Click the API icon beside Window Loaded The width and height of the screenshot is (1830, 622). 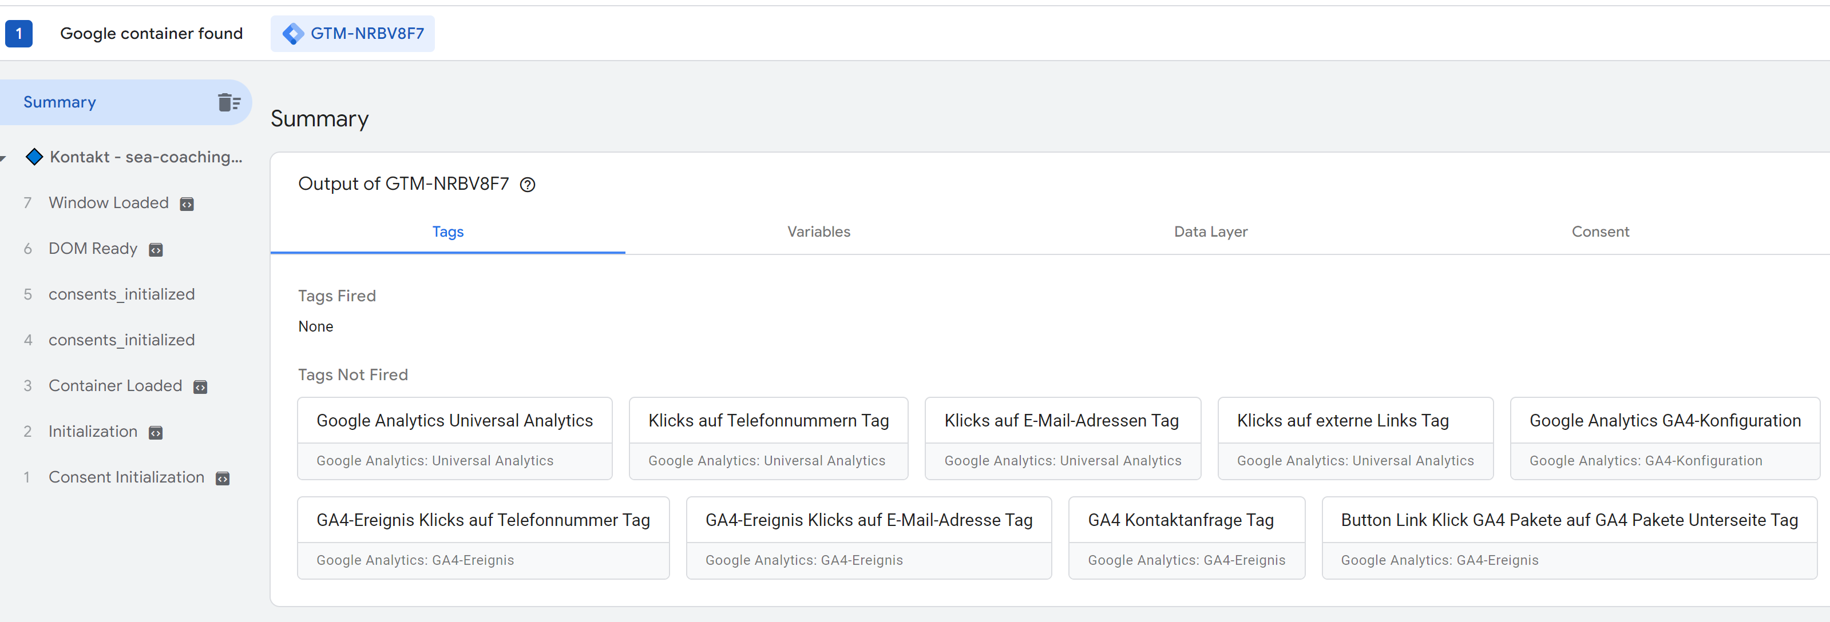187,205
